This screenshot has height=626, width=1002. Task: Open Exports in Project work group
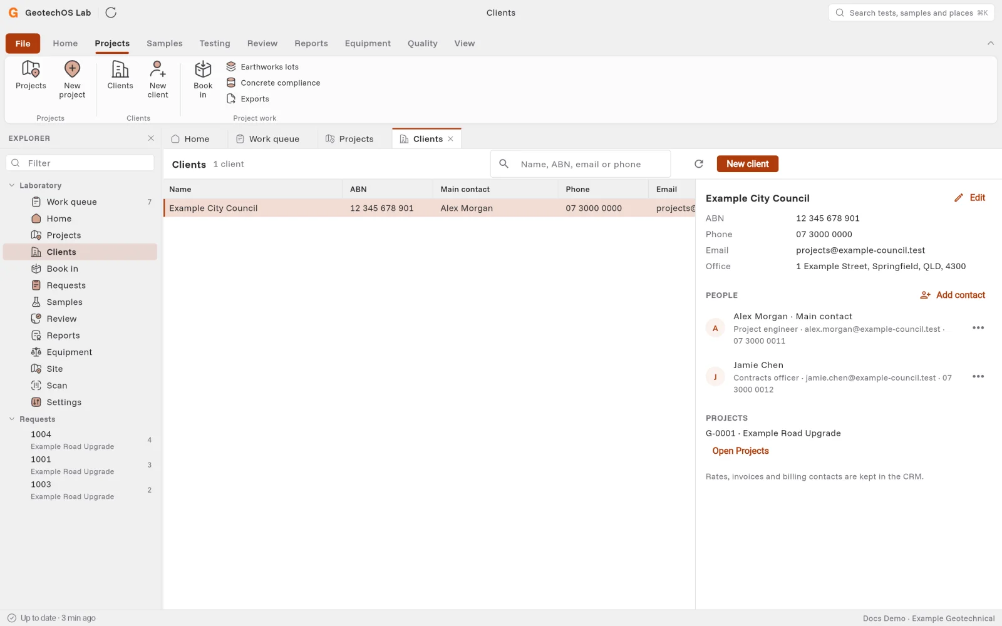[248, 99]
